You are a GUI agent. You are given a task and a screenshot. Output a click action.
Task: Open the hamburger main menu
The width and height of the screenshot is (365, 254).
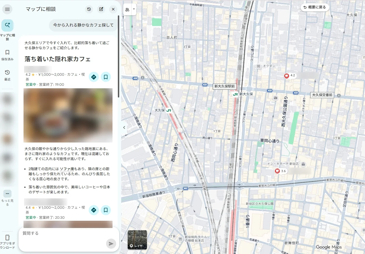pos(7,9)
